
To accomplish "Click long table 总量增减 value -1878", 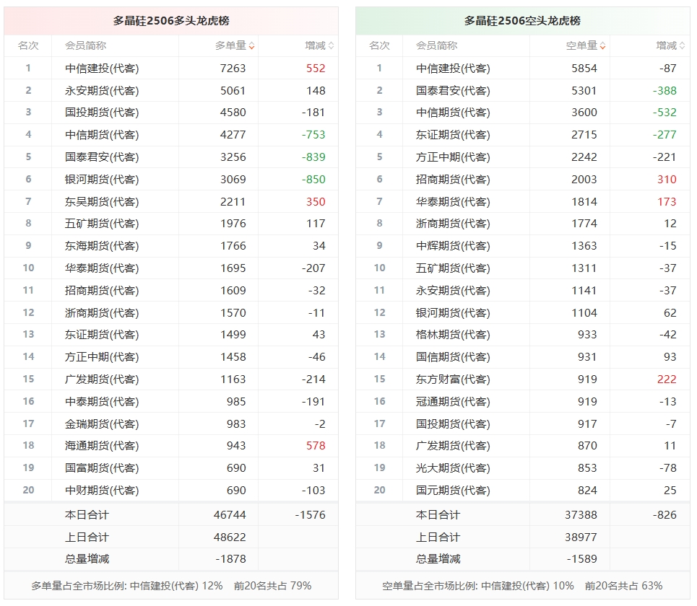I will 230,559.
